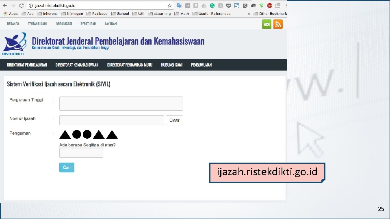The width and height of the screenshot is (390, 219).
Task: Open HUBUNGI KAMI in the nav bar
Action: (171, 65)
